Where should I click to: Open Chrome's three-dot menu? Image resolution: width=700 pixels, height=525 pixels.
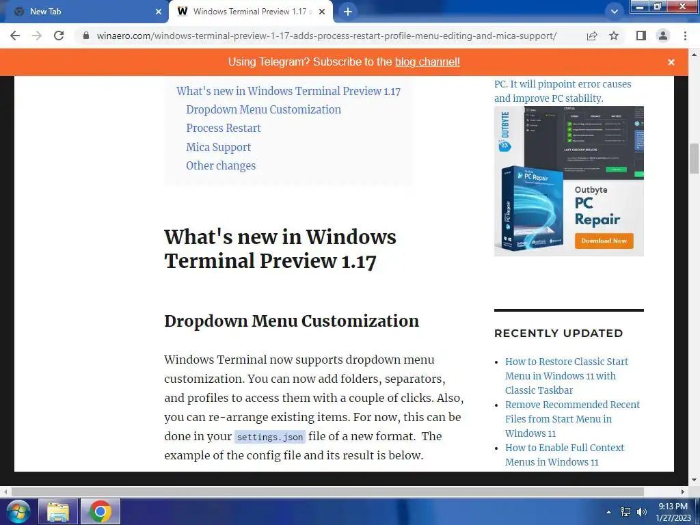[685, 36]
